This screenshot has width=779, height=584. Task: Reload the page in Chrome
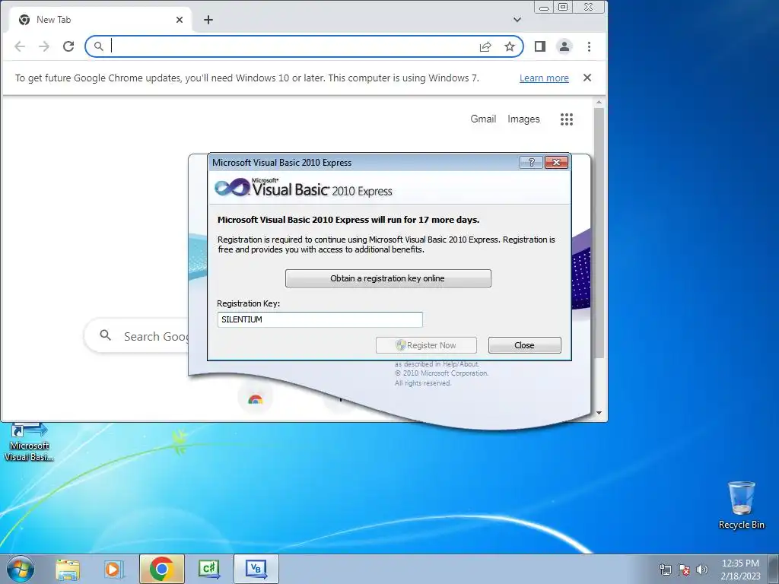click(x=68, y=46)
